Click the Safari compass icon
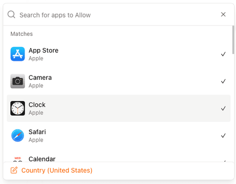Image resolution: width=236 pixels, height=184 pixels. pos(17,135)
